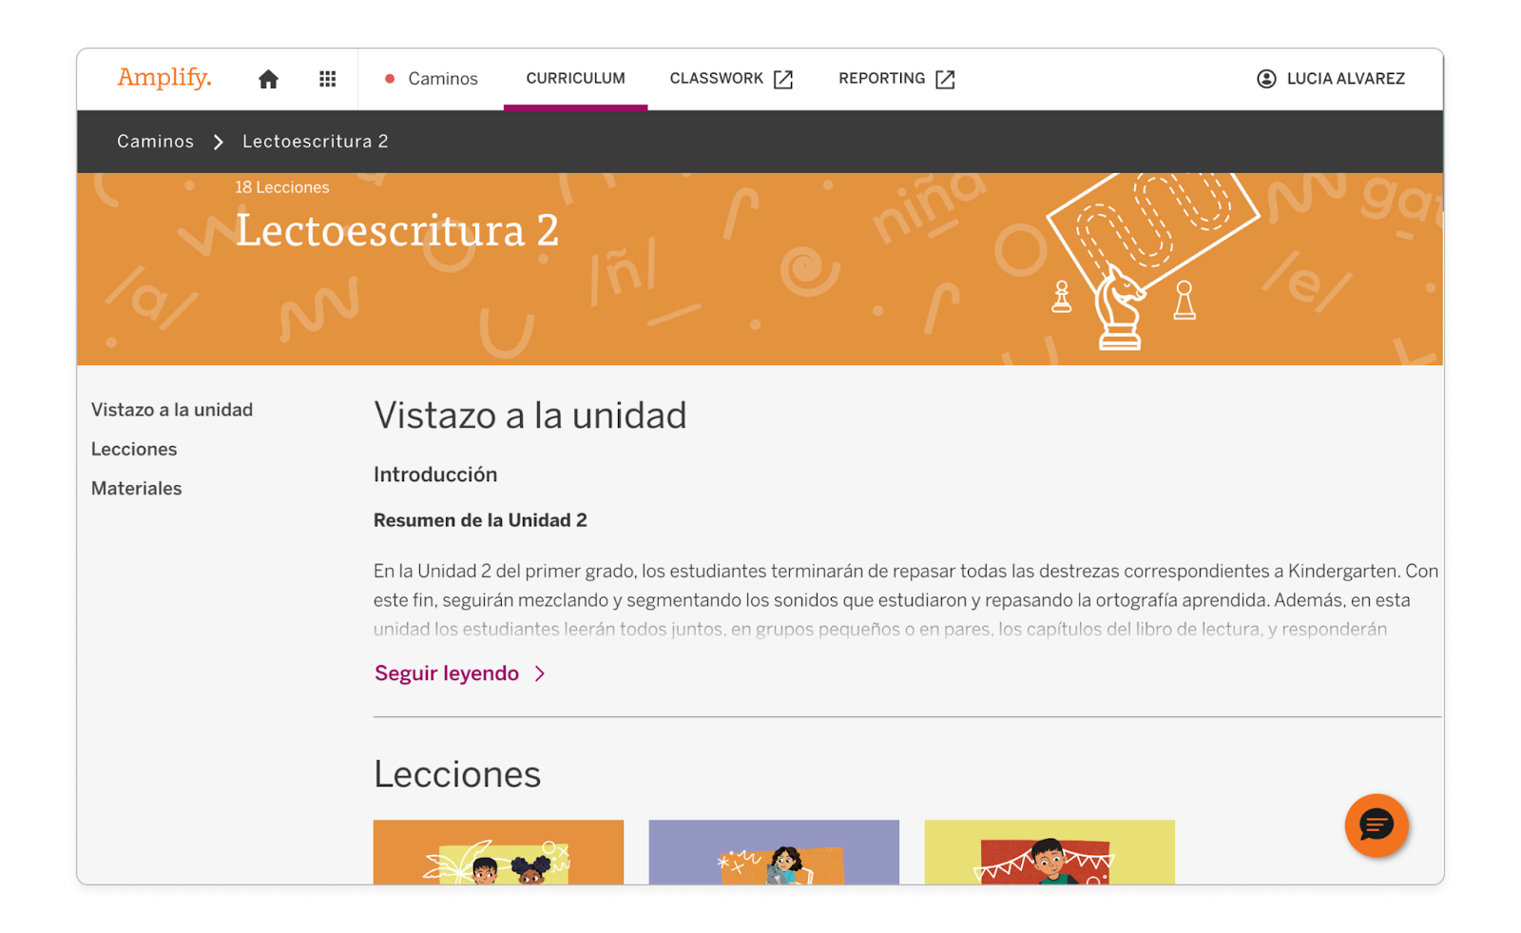This screenshot has width=1521, height=933.
Task: Open the Seguir leyendo chevron arrow
Action: pyautogui.click(x=540, y=672)
